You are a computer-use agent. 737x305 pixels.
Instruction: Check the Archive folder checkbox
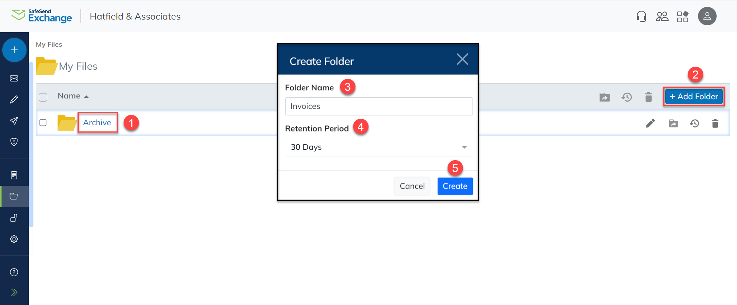(x=43, y=123)
